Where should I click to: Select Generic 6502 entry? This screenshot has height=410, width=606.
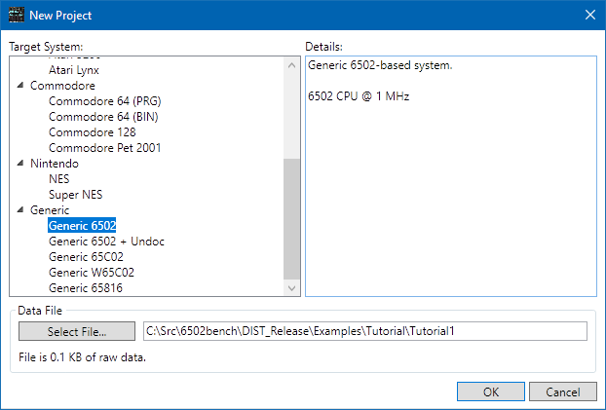(x=82, y=226)
